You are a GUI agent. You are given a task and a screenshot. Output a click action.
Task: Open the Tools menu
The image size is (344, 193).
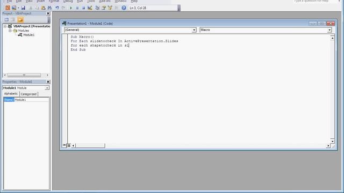[x=91, y=1]
